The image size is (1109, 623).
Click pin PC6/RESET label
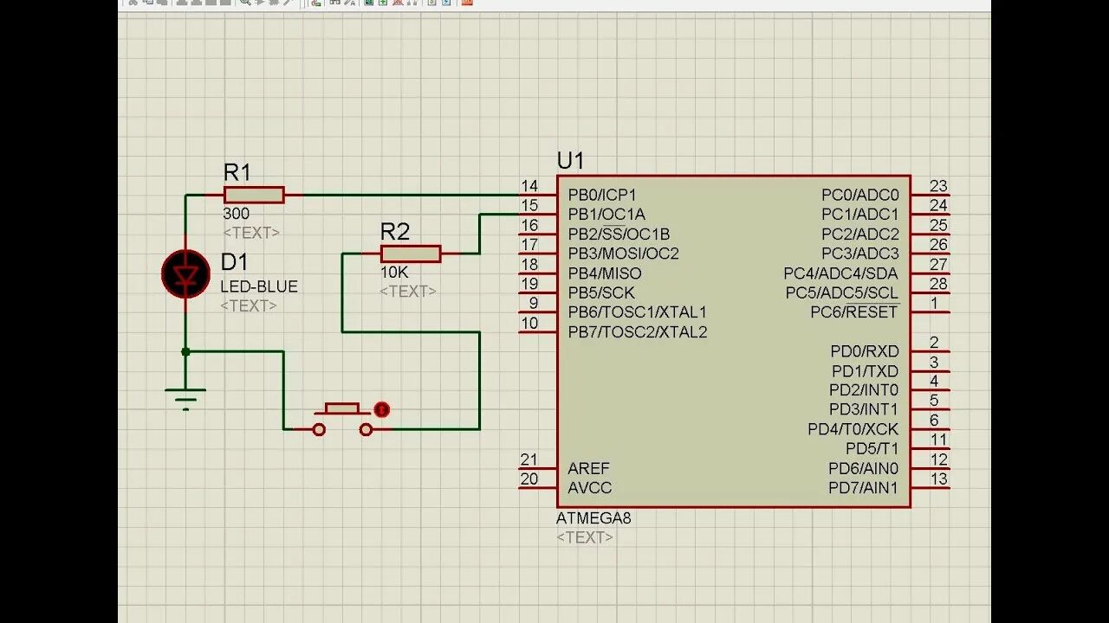coord(855,311)
